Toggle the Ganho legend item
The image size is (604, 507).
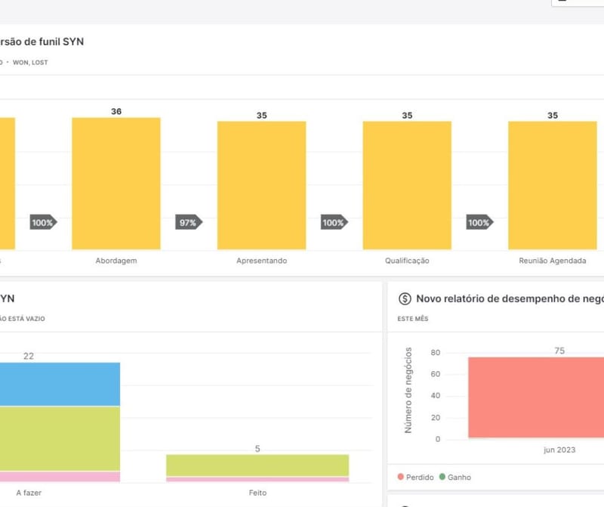point(455,478)
